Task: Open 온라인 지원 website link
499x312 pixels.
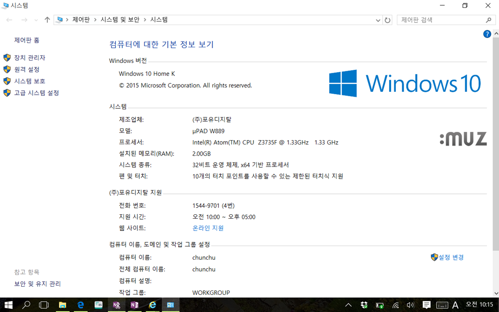Action: [x=208, y=228]
